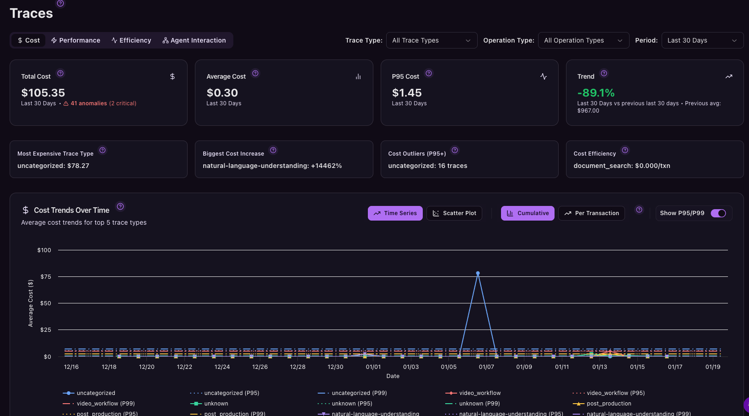
Task: Toggle the Show P95/P99 switch
Action: click(718, 213)
